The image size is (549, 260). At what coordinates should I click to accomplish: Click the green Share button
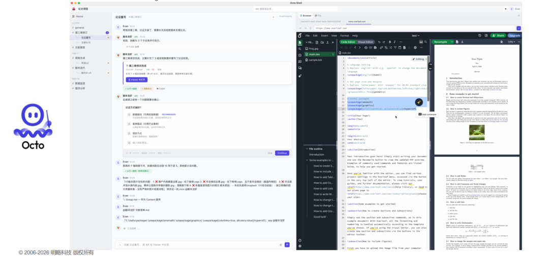coord(498,35)
